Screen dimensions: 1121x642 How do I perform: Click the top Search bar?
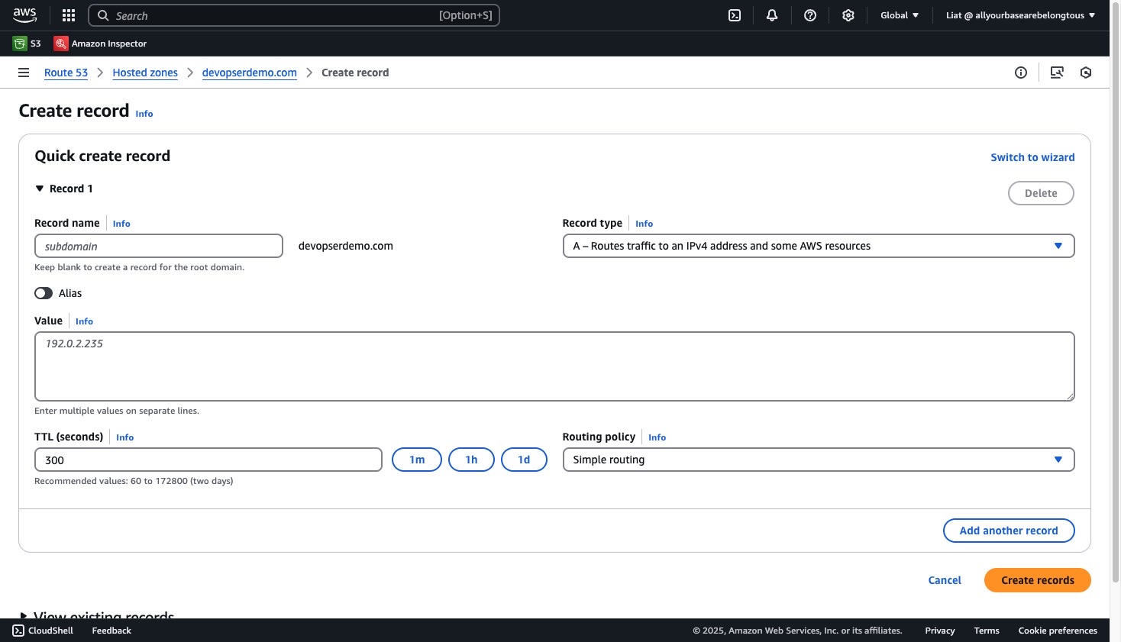[x=294, y=15]
